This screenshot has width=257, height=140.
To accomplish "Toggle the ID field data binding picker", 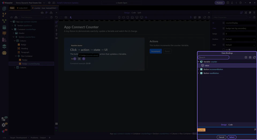I will [224, 23].
